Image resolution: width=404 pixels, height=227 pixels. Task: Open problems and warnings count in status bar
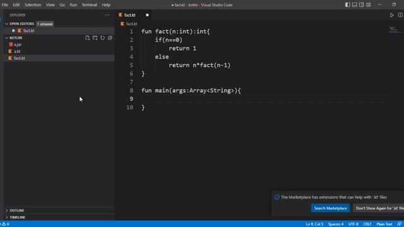(x=5, y=224)
